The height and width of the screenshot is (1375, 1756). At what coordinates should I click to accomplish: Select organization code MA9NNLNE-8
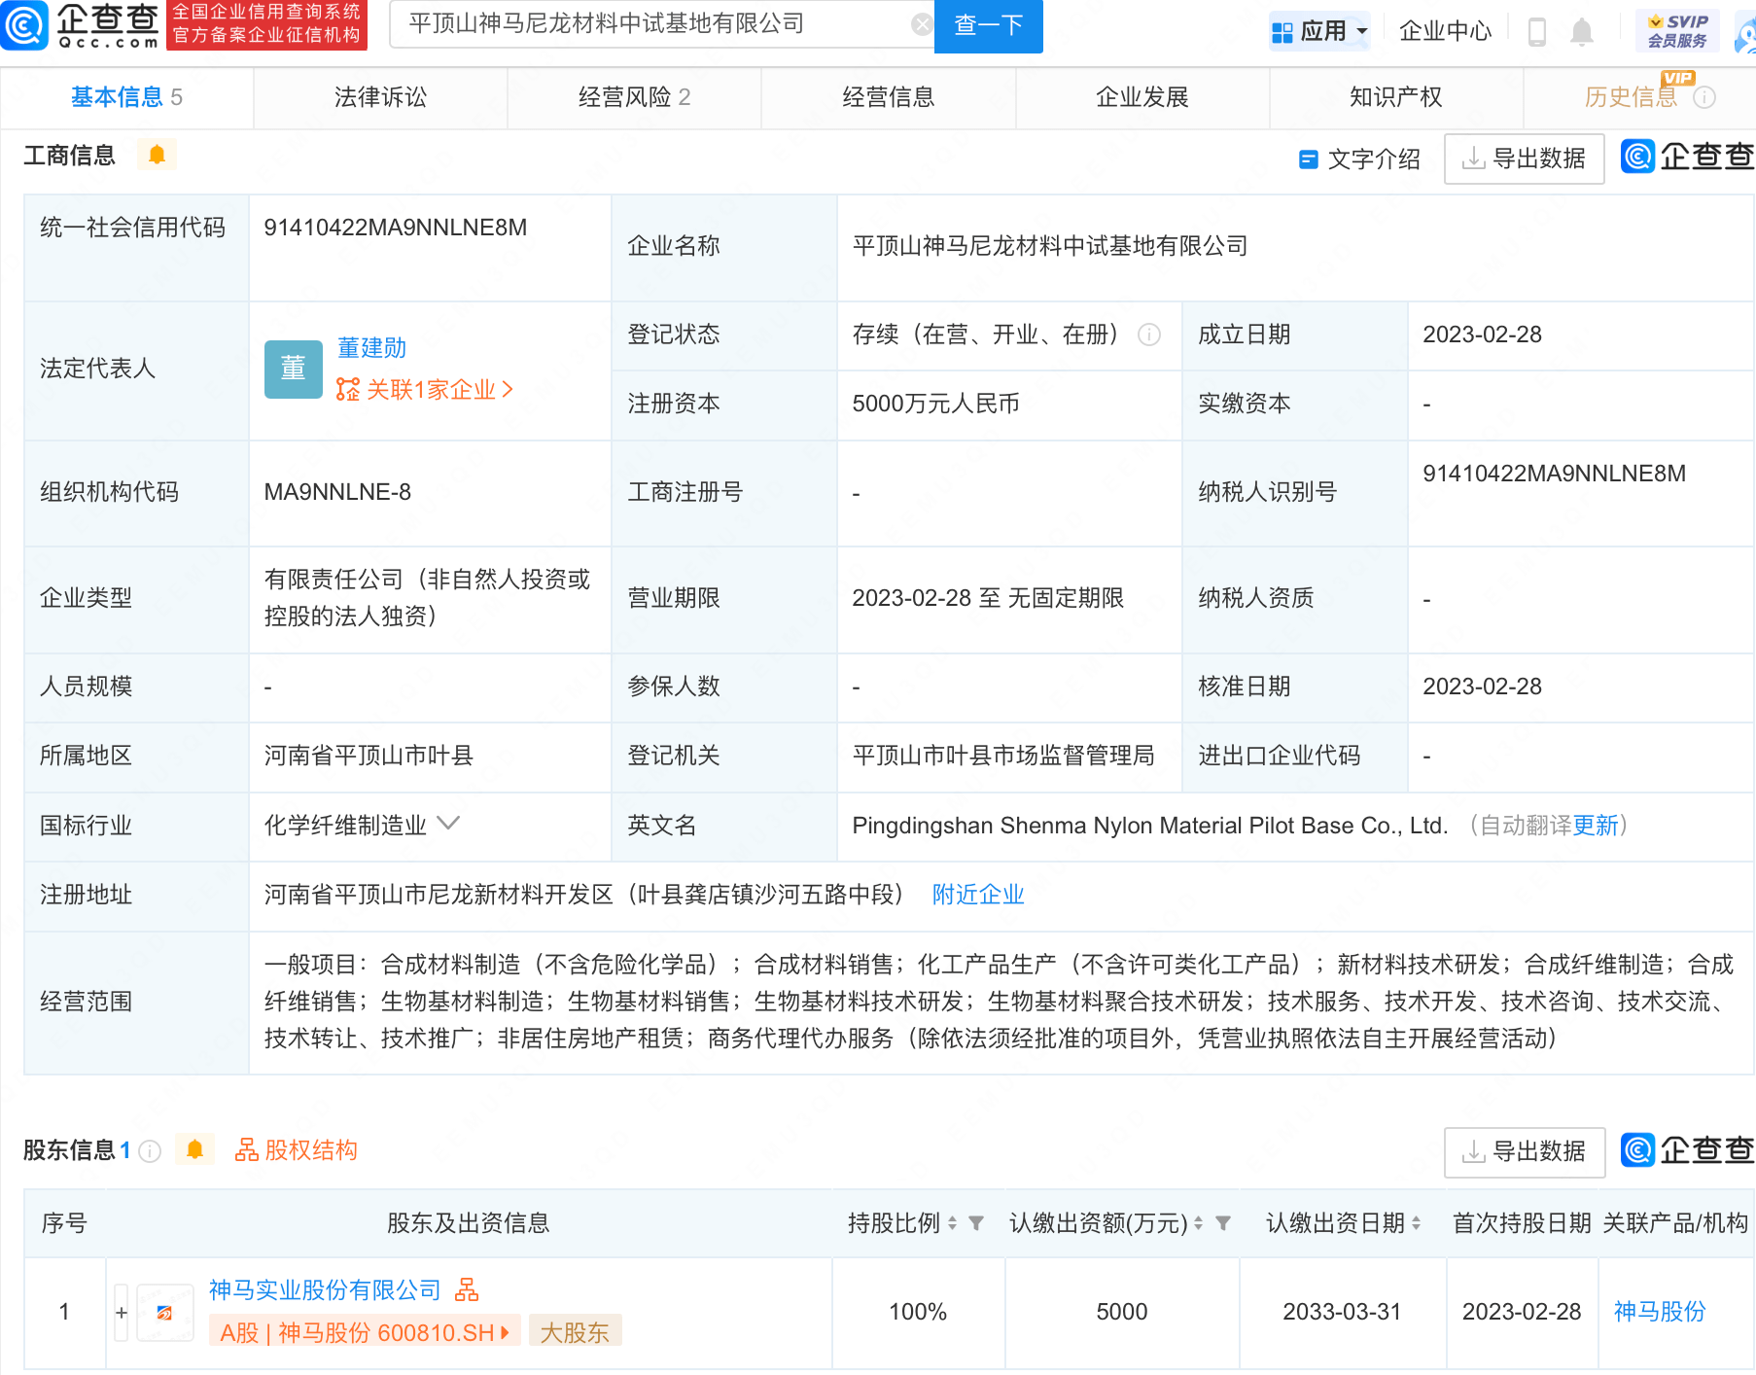337,492
